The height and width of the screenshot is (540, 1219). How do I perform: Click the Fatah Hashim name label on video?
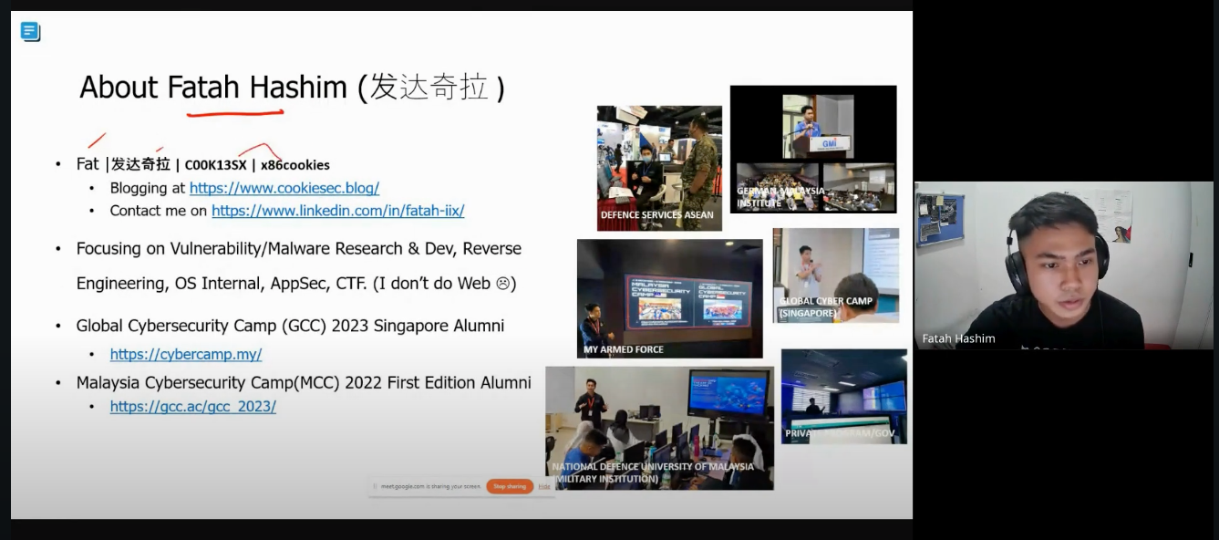coord(958,338)
